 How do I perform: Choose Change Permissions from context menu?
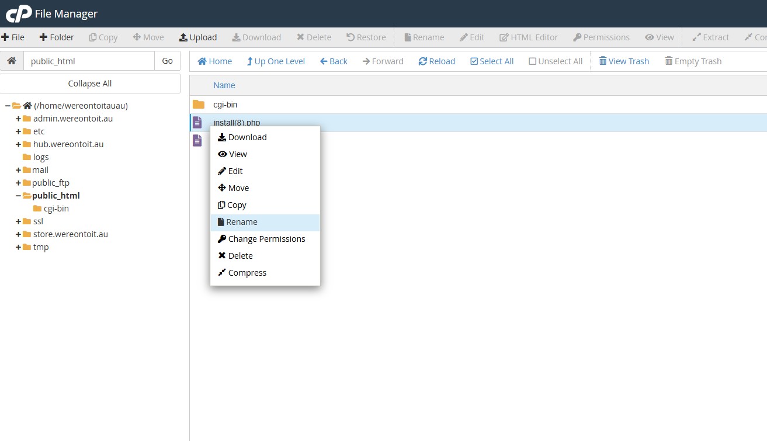[x=265, y=239]
